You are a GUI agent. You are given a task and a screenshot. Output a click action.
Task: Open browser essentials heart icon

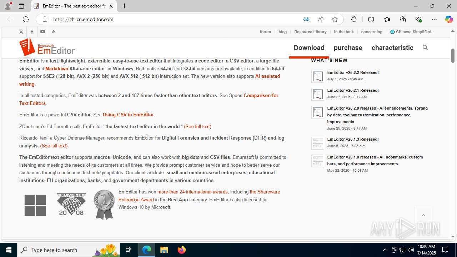point(418,19)
